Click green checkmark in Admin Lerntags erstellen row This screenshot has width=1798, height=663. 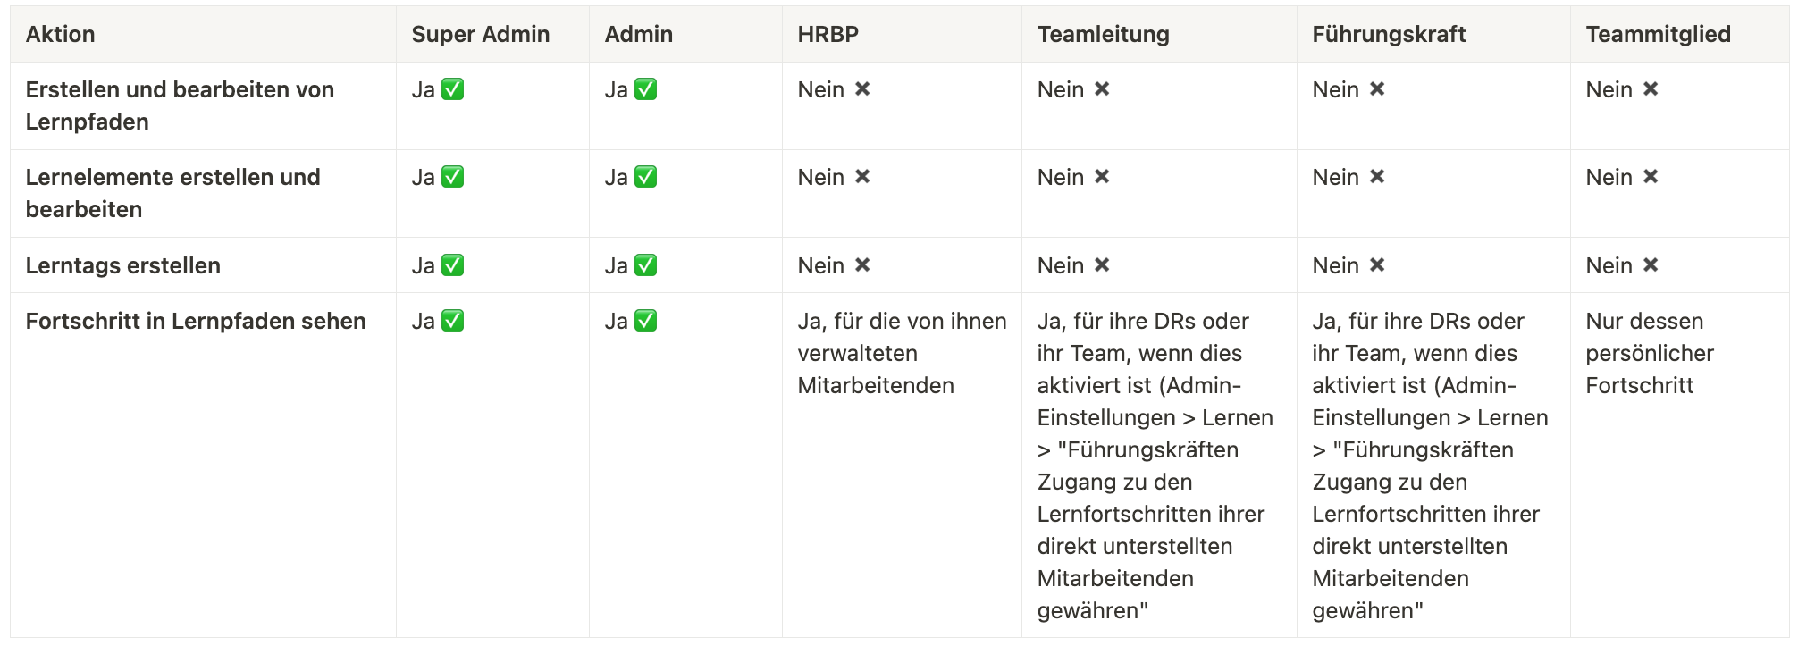pos(645,265)
